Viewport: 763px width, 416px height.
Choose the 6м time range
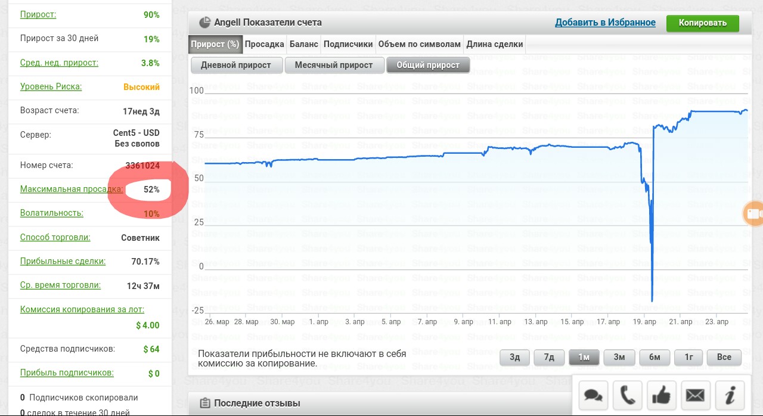(655, 357)
